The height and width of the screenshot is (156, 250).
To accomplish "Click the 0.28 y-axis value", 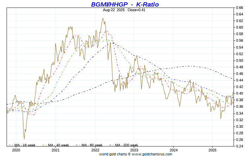I will tap(239, 133).
